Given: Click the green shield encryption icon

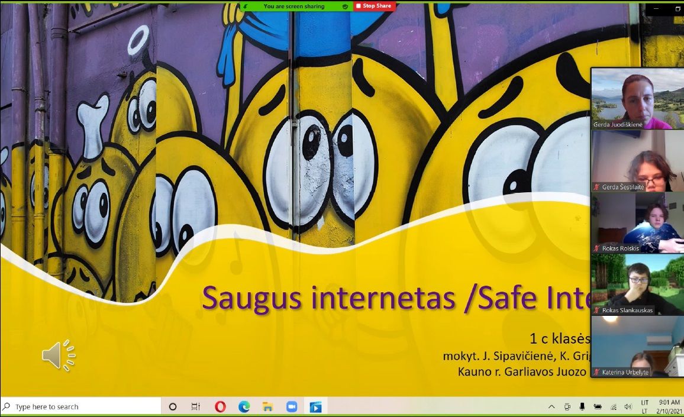Looking at the screenshot, I should (x=345, y=6).
